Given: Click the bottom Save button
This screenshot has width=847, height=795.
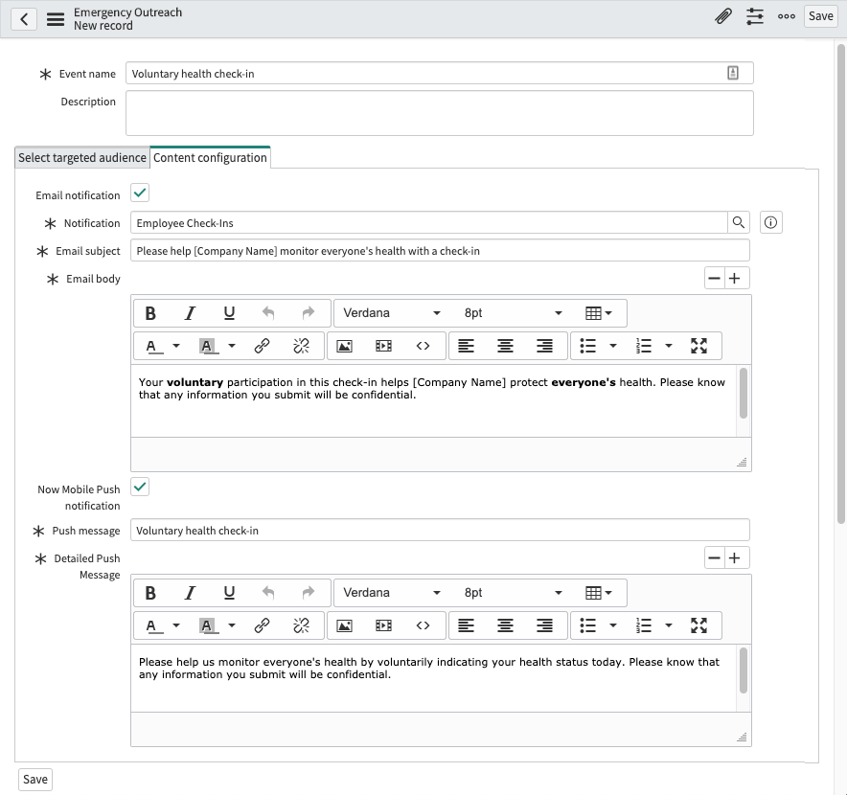Looking at the screenshot, I should [x=35, y=780].
